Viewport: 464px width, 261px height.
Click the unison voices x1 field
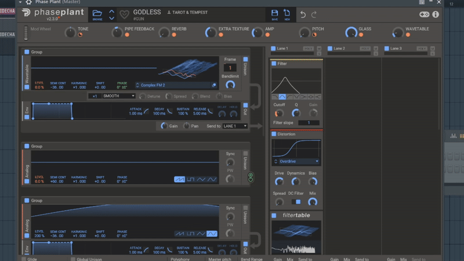pos(95,96)
